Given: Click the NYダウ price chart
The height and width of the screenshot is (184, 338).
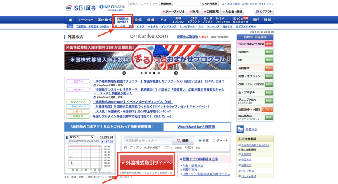Looking at the screenshot, I should coord(85,158).
